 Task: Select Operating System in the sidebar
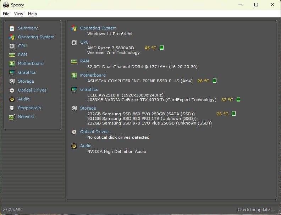[x=36, y=37]
